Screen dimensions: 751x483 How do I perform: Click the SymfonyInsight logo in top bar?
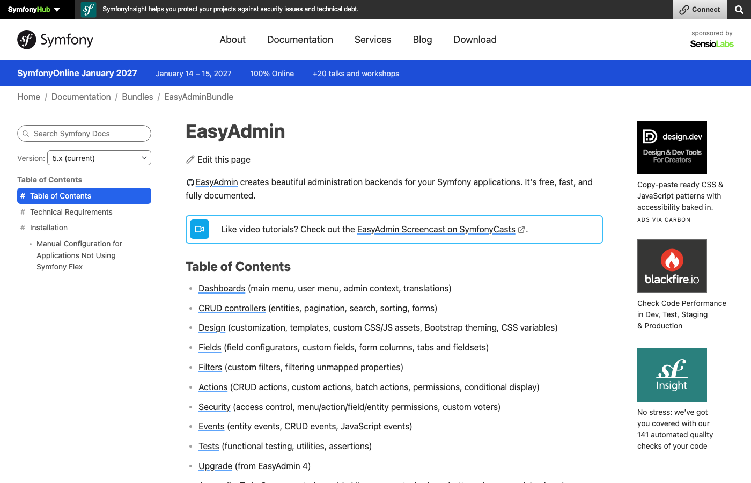(89, 10)
